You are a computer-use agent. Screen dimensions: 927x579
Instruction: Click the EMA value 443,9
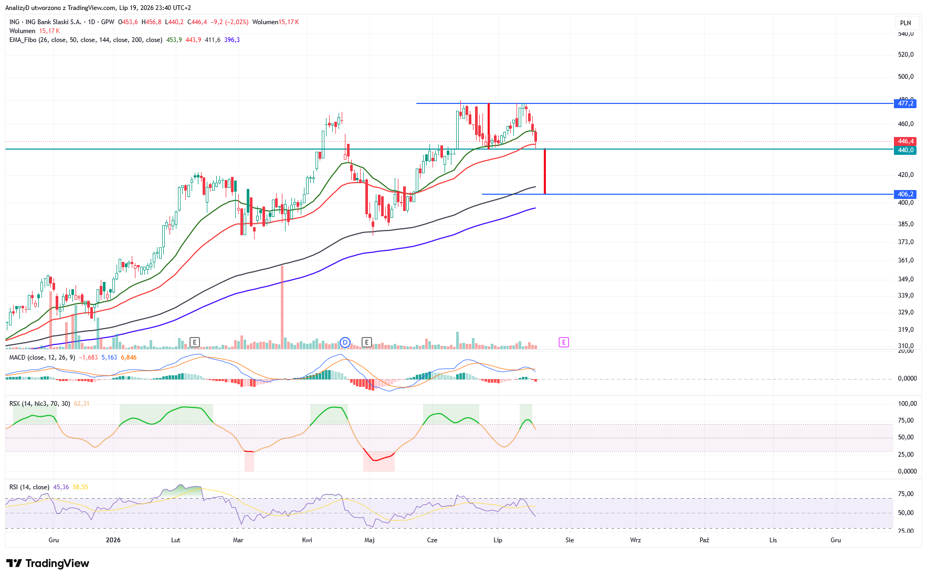pyautogui.click(x=193, y=40)
